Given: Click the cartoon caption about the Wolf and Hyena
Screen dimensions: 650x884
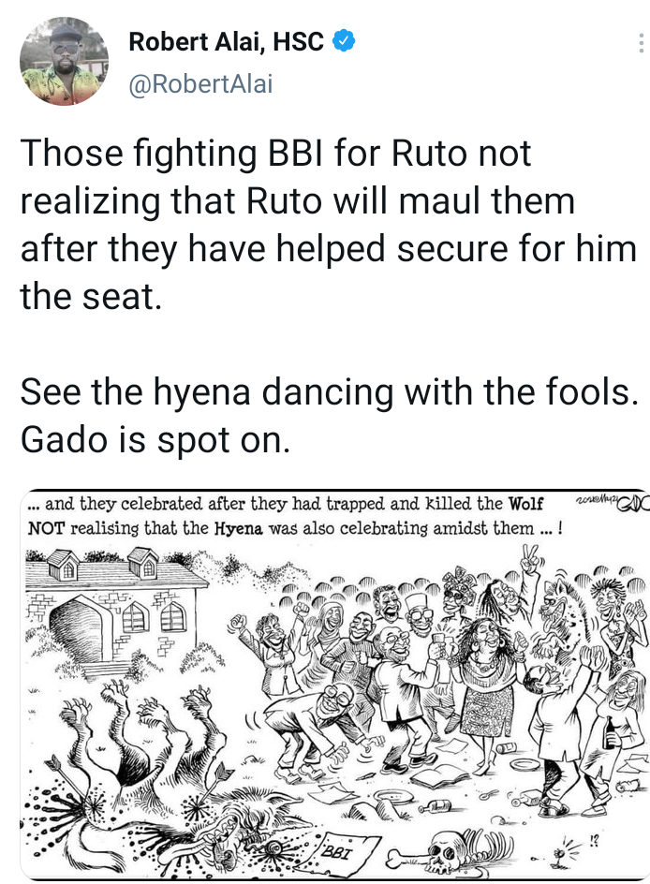Looking at the screenshot, I should click(294, 516).
